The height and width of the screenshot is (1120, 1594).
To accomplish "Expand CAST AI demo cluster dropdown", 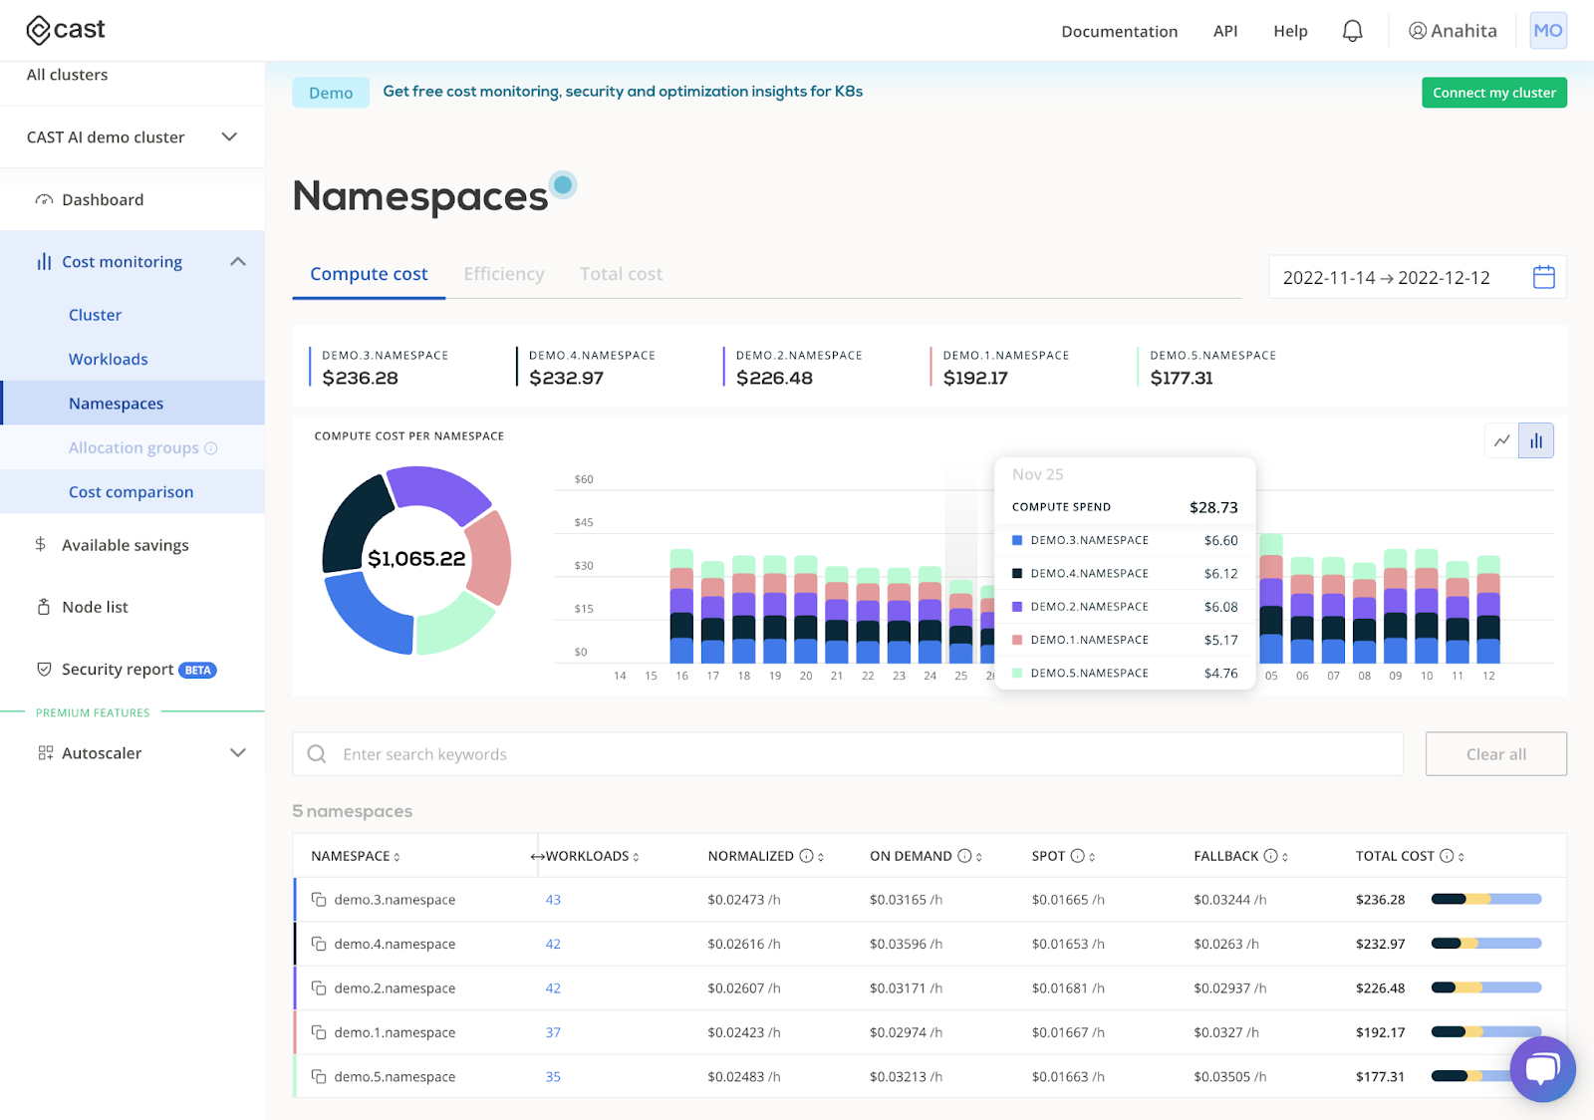I will click(229, 137).
